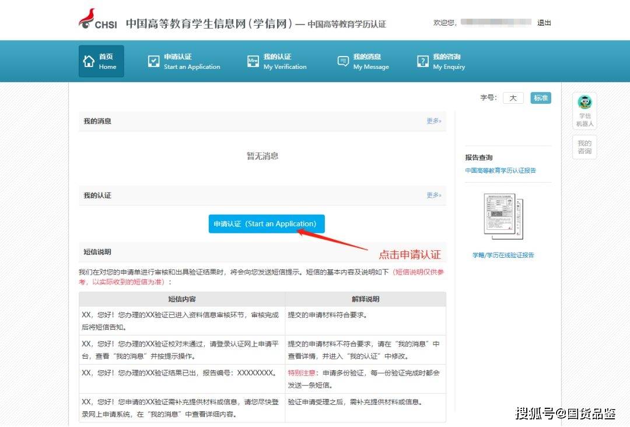Open the 学信机器人 robot assistant

coord(584,111)
